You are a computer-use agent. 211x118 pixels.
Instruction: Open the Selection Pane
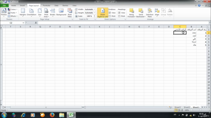point(150,13)
